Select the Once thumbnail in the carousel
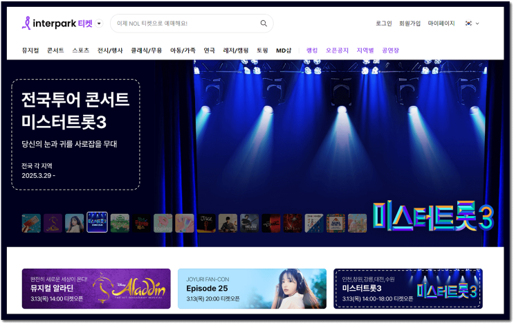The height and width of the screenshot is (324, 514). pos(206,223)
